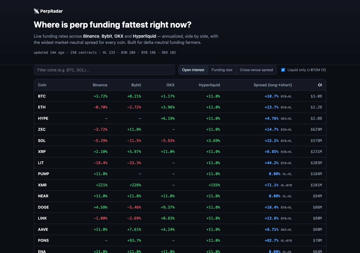Screen dimensions: 360x253
Task: Focus the Filter coins search field
Action: 104,70
